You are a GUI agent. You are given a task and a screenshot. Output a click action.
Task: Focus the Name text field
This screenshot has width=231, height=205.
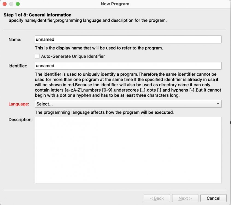tap(128, 39)
